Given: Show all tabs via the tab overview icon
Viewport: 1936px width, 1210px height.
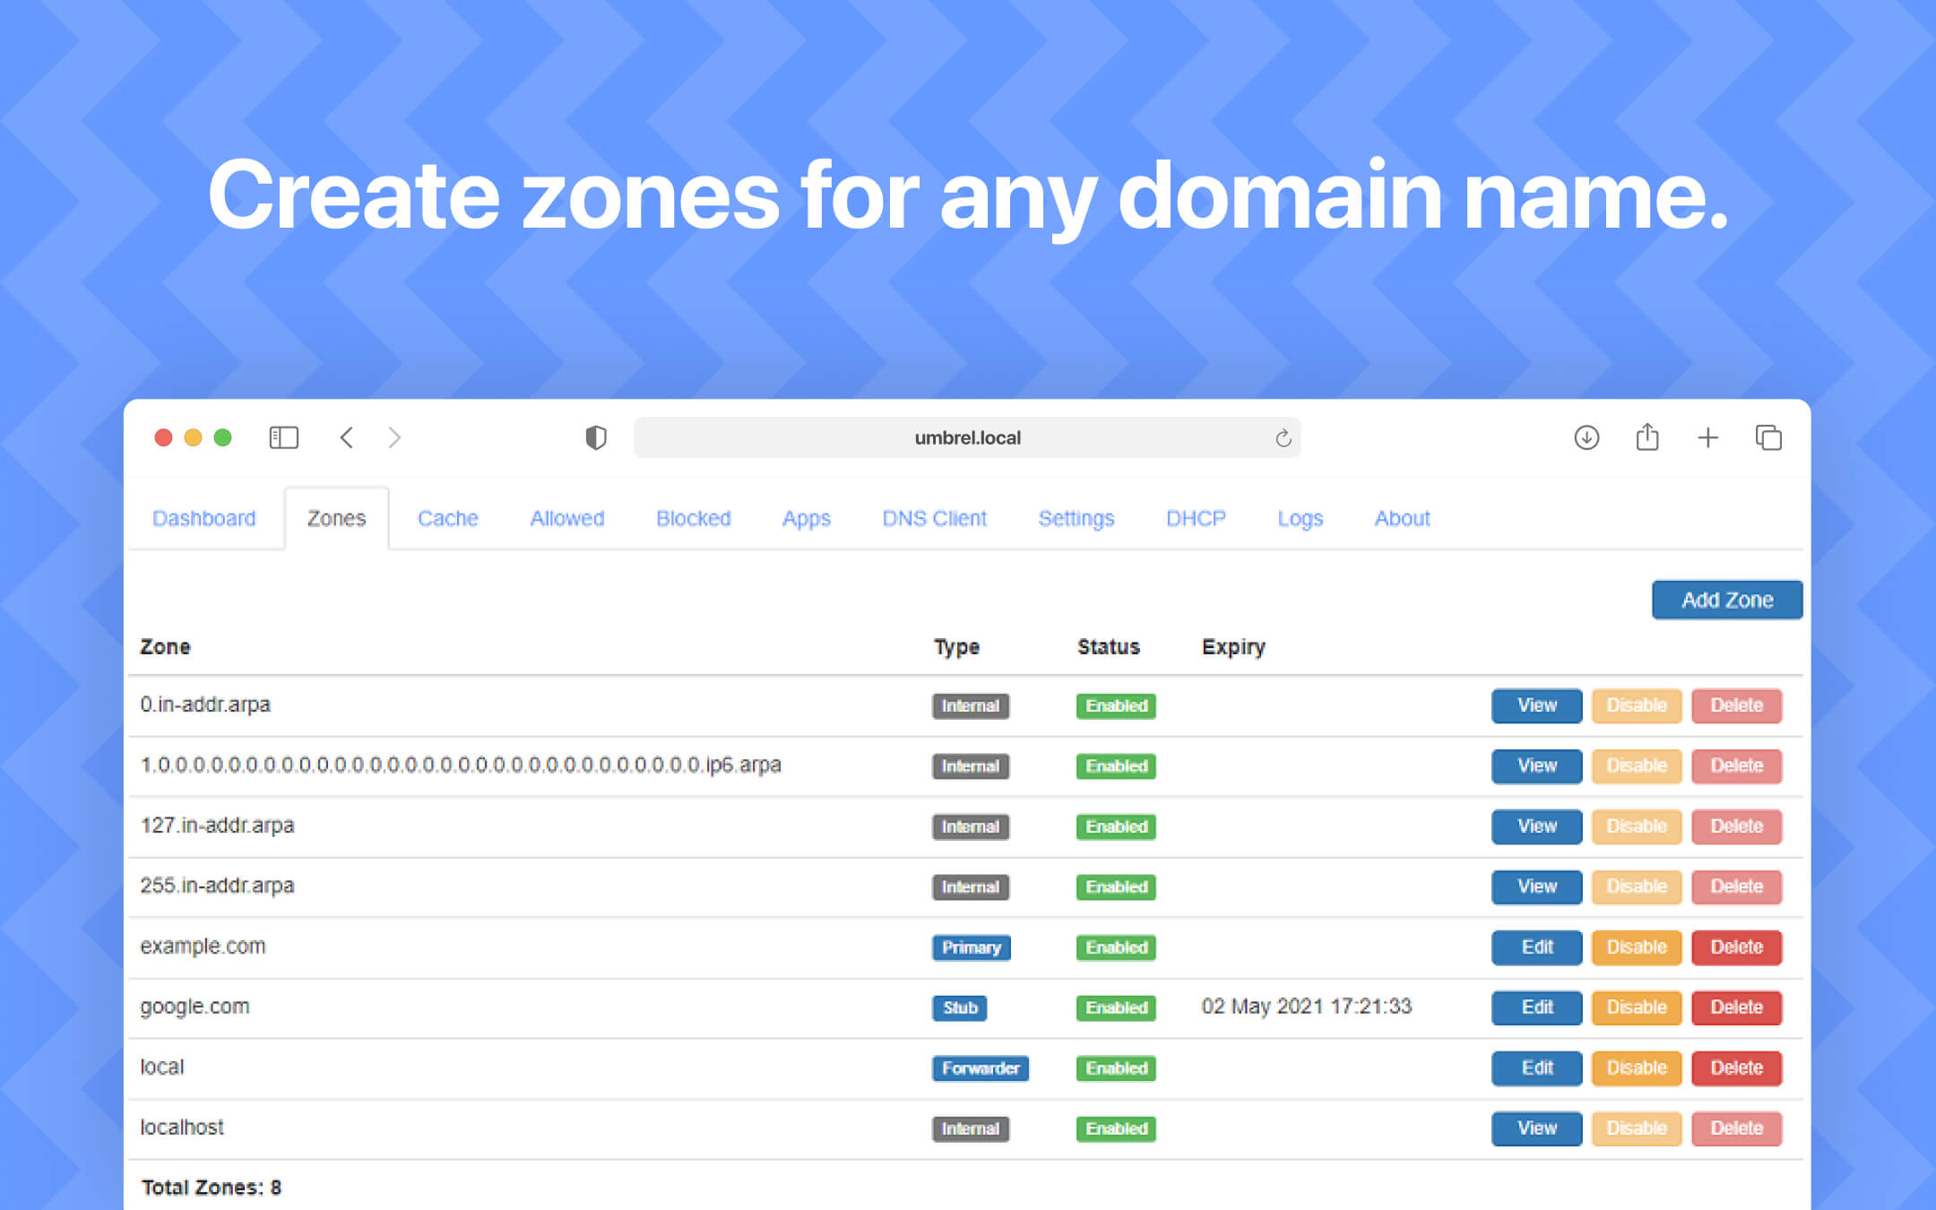Looking at the screenshot, I should 1768,437.
